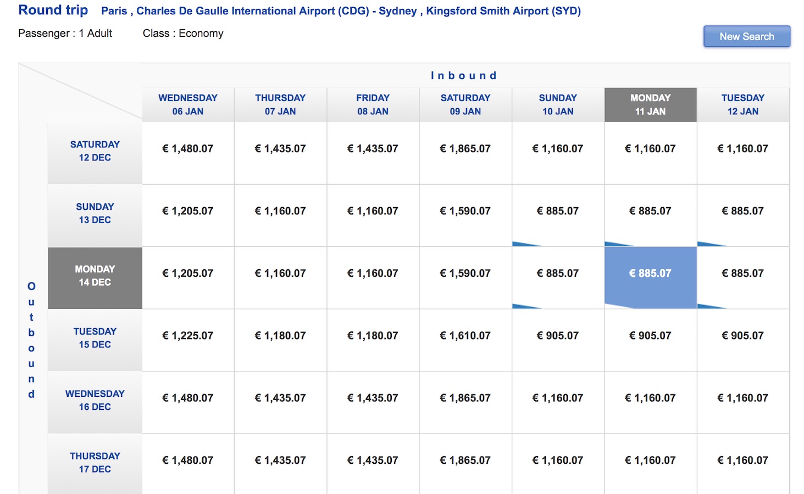The image size is (804, 494).
Task: Select € 1,205.07 fare on 13 Dec row
Action: (x=188, y=215)
